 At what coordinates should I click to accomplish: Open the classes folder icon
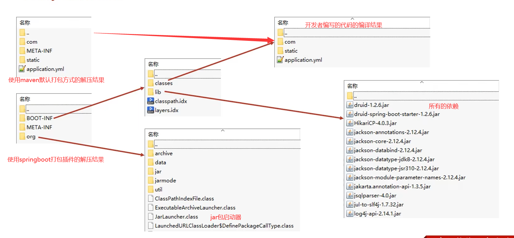(x=151, y=83)
